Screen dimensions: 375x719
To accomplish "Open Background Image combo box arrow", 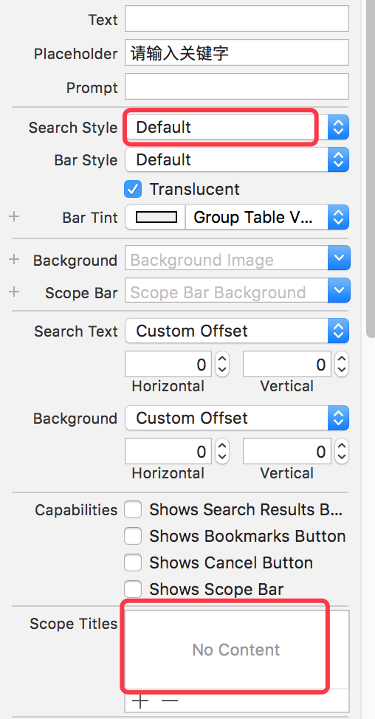I will pos(339,258).
